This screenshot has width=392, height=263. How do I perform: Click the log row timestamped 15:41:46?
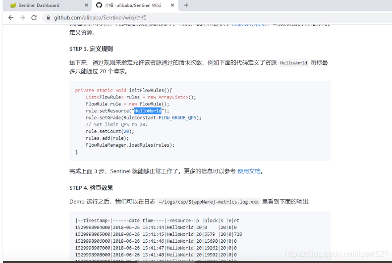coord(156,241)
